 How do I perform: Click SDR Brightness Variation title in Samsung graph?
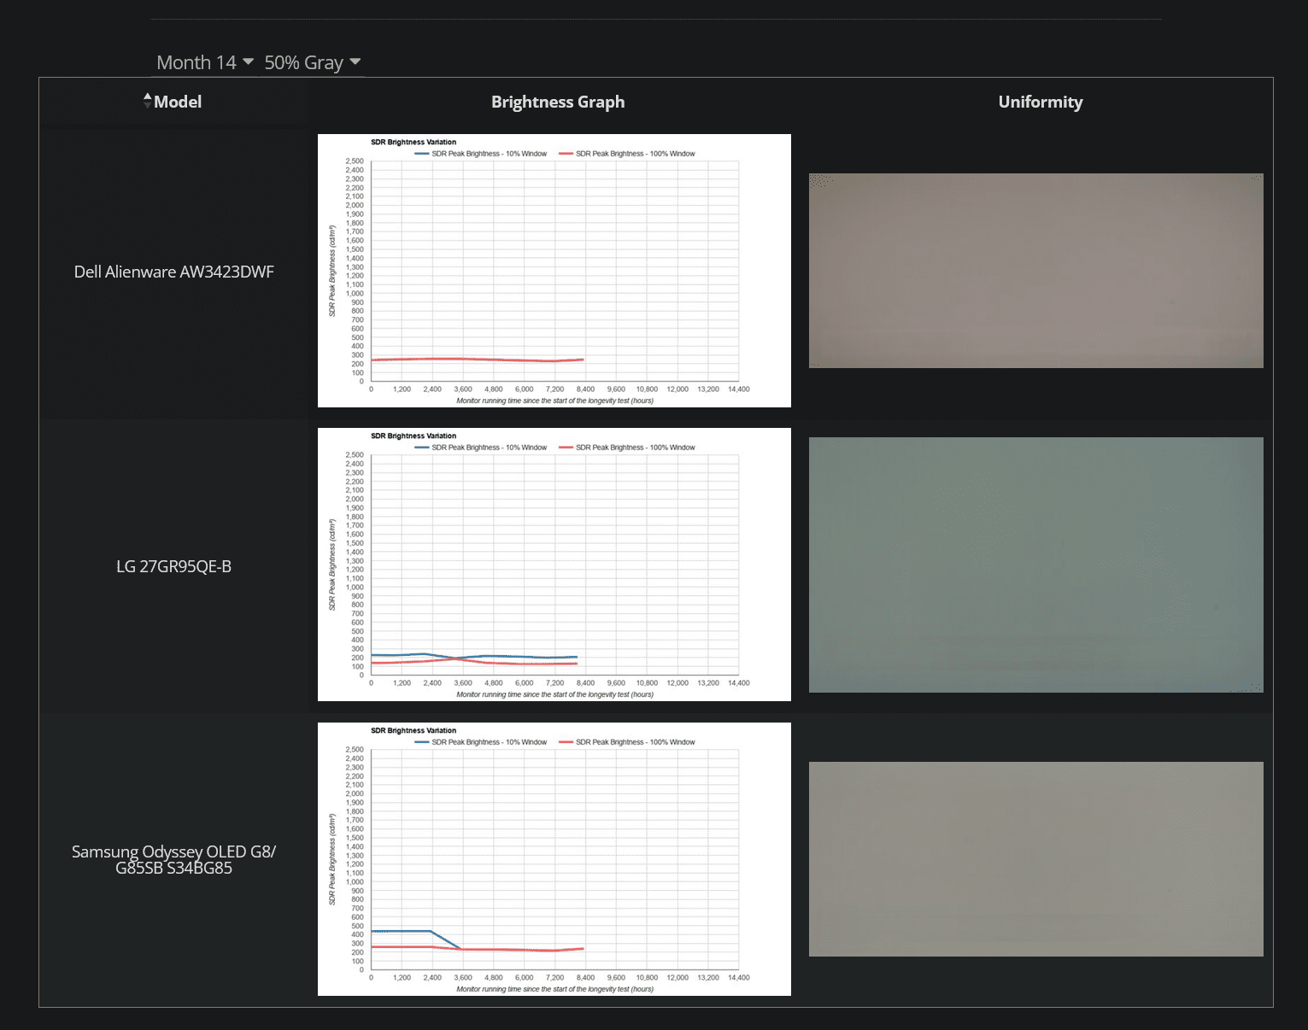(x=414, y=730)
